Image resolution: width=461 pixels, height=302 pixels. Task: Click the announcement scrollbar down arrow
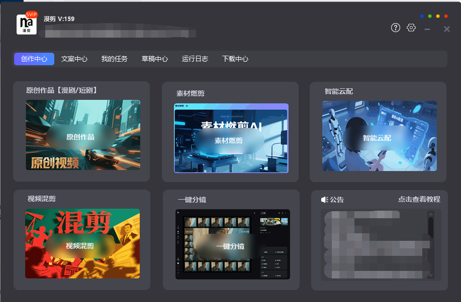coord(430,275)
